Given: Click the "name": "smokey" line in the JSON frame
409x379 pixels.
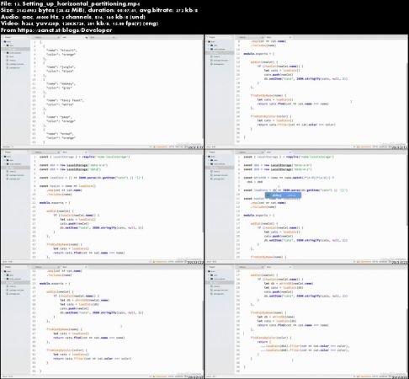Looking at the screenshot, I should tap(61, 83).
